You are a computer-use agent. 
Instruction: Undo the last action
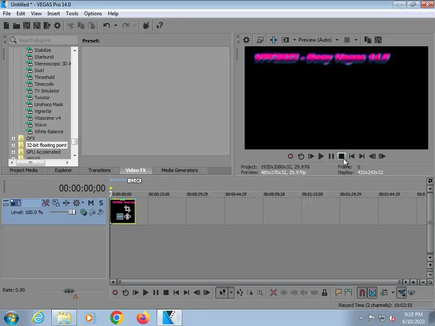pyautogui.click(x=106, y=25)
